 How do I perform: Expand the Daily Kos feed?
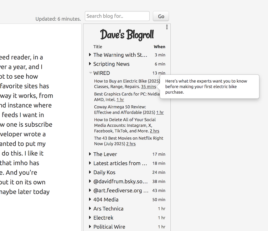coord(90,172)
